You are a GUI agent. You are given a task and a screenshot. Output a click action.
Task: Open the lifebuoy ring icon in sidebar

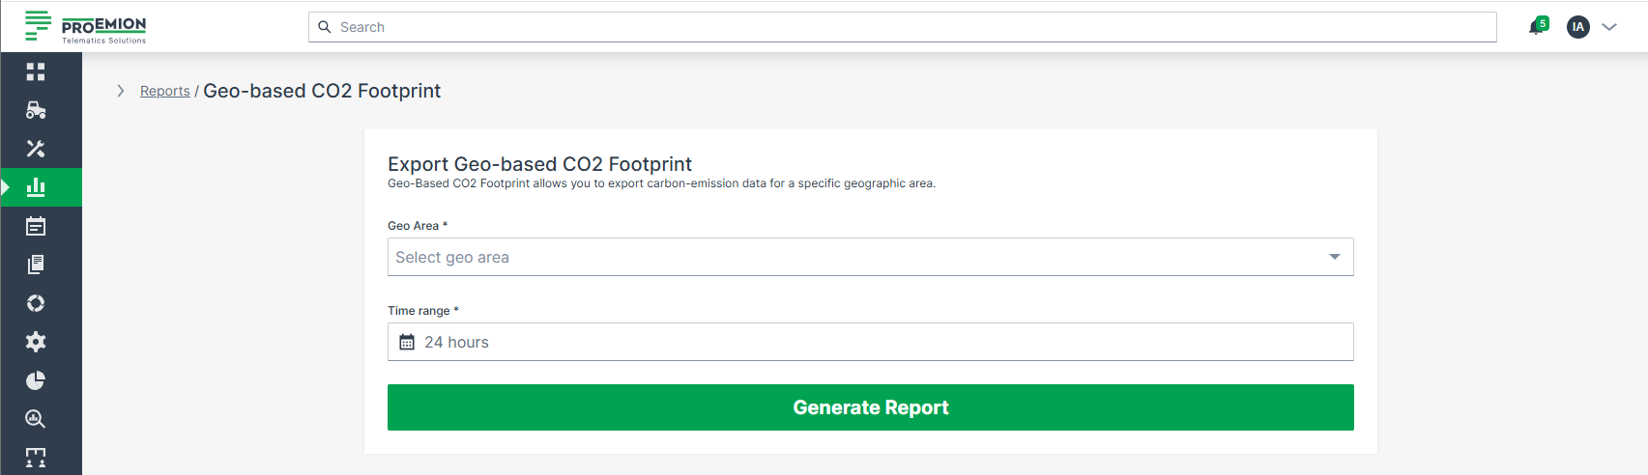36,303
